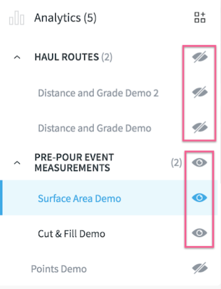Screen dimensions: 221x289
Task: Toggle visibility of Distance and Grade Demo
Action: [x=200, y=128]
